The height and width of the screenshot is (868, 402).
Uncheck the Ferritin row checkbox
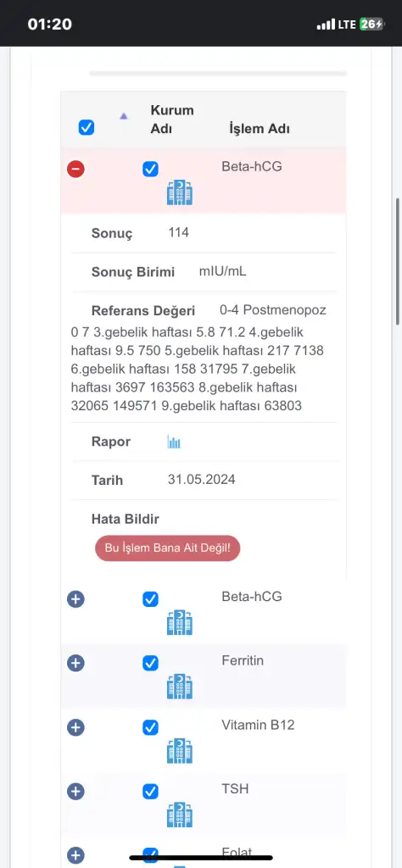click(151, 663)
